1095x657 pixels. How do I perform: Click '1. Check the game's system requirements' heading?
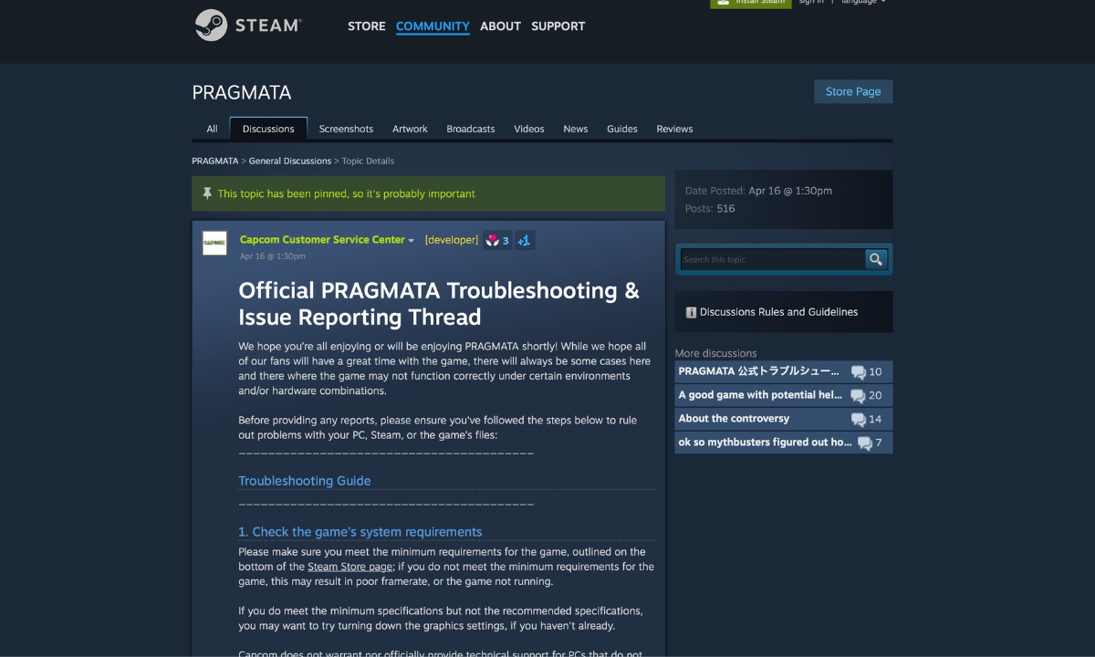360,532
